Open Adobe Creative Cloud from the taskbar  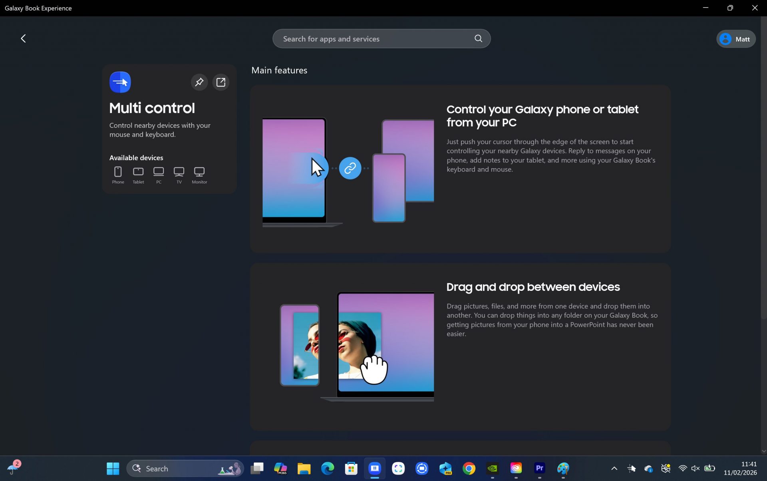pos(516,468)
